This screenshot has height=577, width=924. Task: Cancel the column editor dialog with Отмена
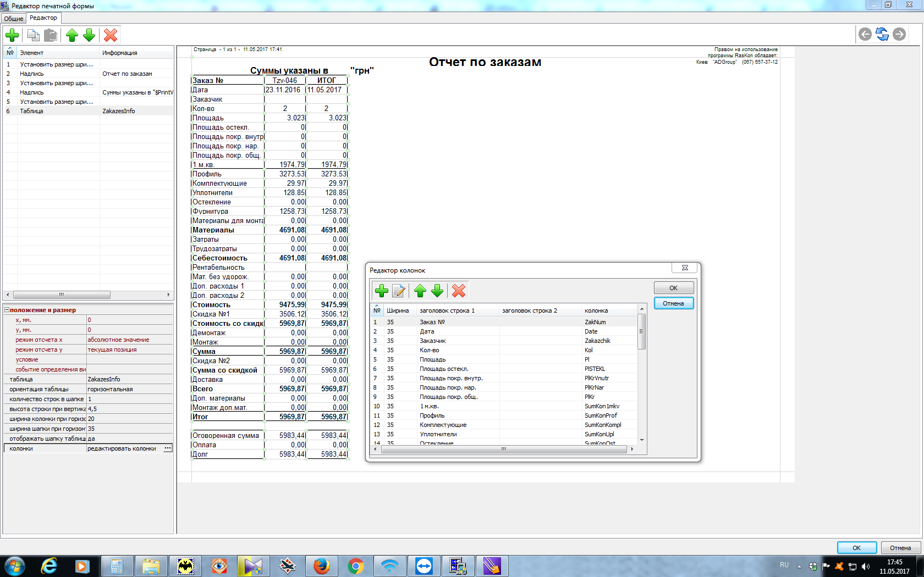click(x=673, y=303)
